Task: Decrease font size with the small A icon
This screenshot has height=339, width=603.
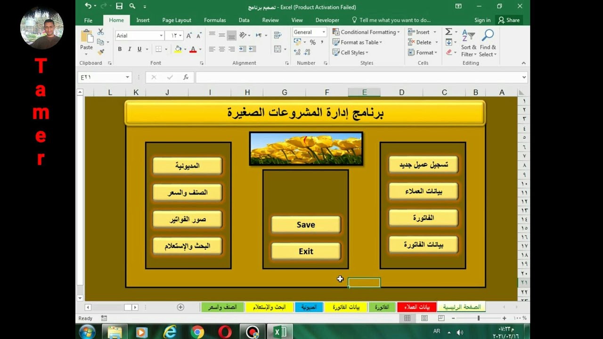Action: 199,36
